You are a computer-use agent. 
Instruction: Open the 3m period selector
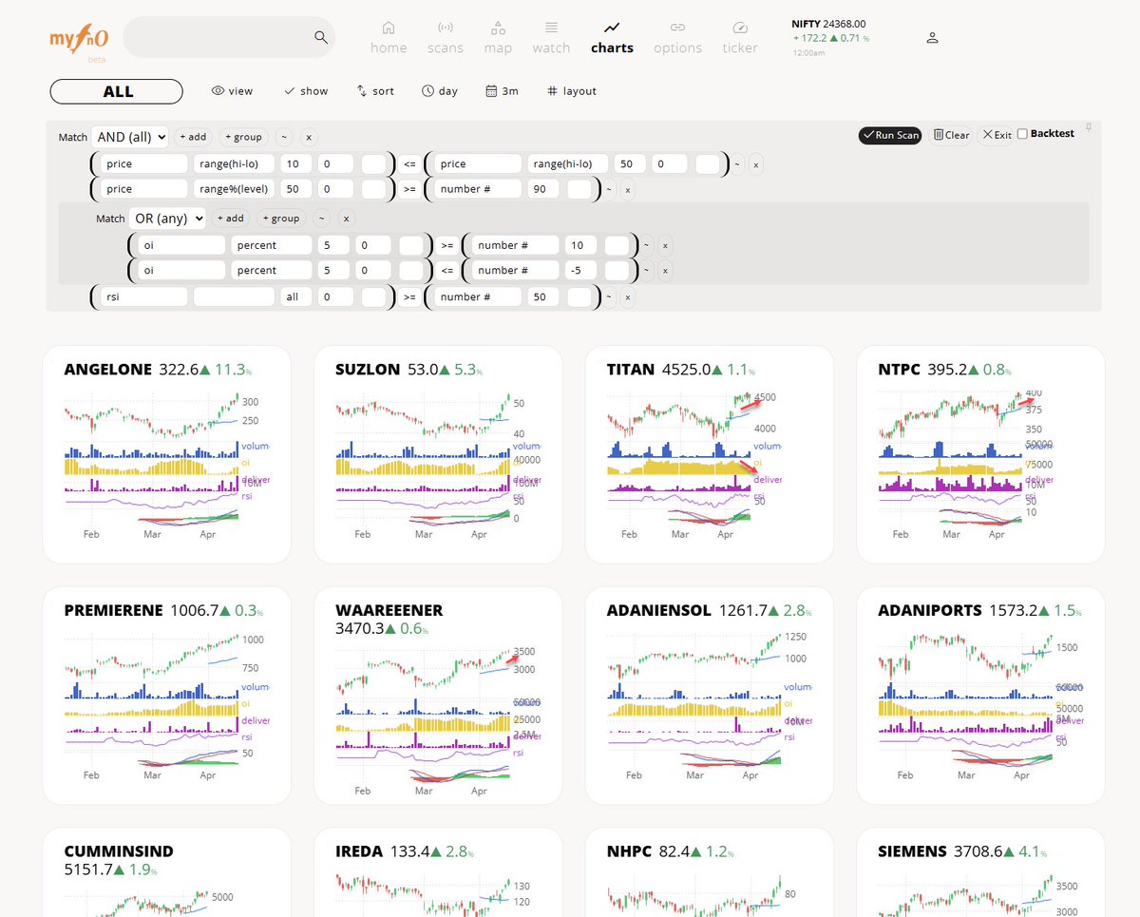coord(502,91)
